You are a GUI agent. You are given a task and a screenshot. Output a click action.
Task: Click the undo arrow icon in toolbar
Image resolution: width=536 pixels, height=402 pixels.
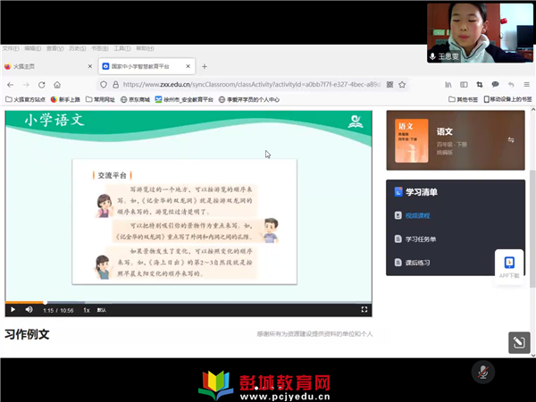(511, 85)
